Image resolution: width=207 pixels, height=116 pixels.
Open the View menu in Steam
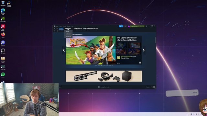[60, 26]
